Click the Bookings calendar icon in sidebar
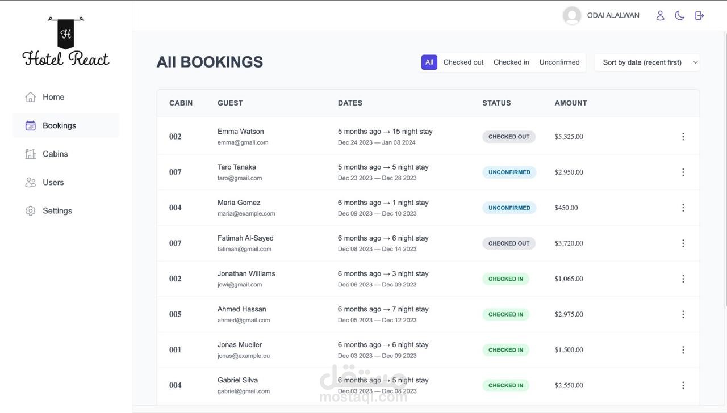 (31, 125)
